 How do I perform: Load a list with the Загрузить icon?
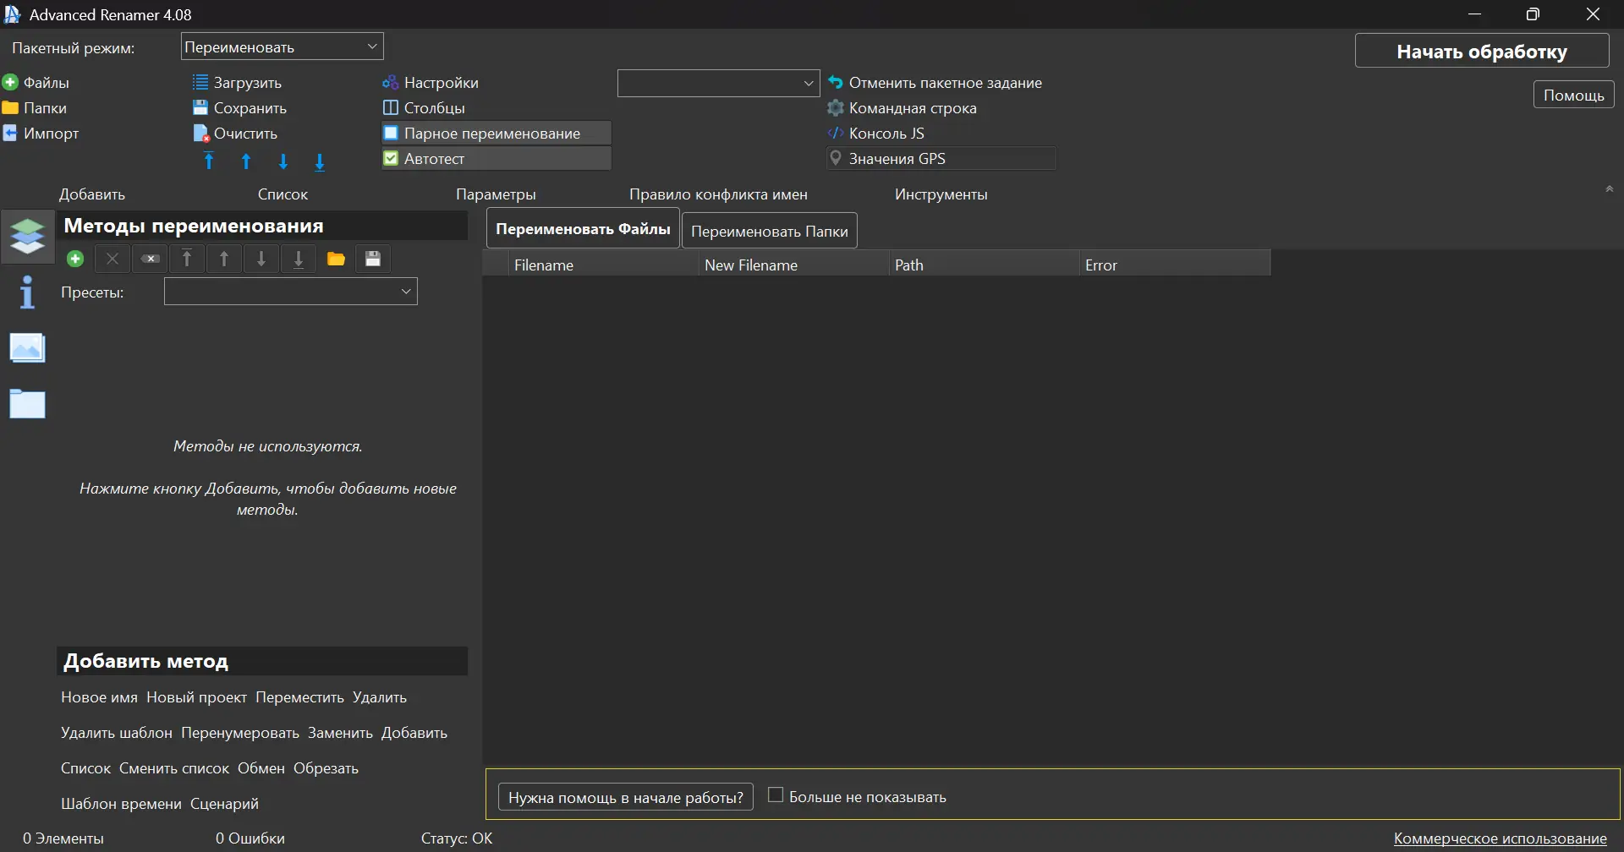[x=200, y=81]
